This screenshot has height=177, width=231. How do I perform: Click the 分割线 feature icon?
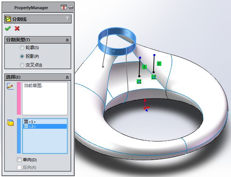click(8, 19)
